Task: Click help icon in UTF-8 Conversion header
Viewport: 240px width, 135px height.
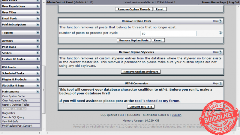Action: pos(220,84)
